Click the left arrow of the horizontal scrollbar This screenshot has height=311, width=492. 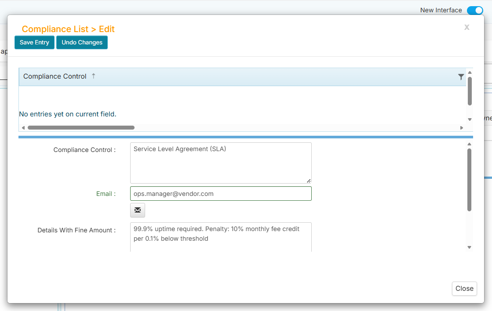[23, 127]
